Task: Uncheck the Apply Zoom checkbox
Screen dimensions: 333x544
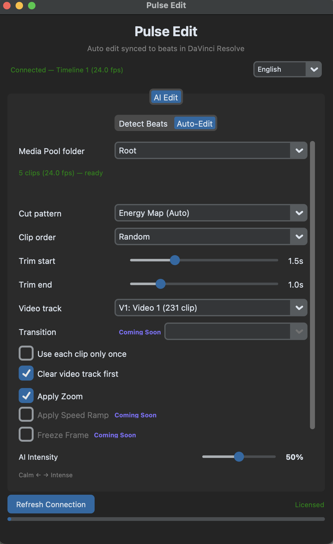Action: pos(26,396)
